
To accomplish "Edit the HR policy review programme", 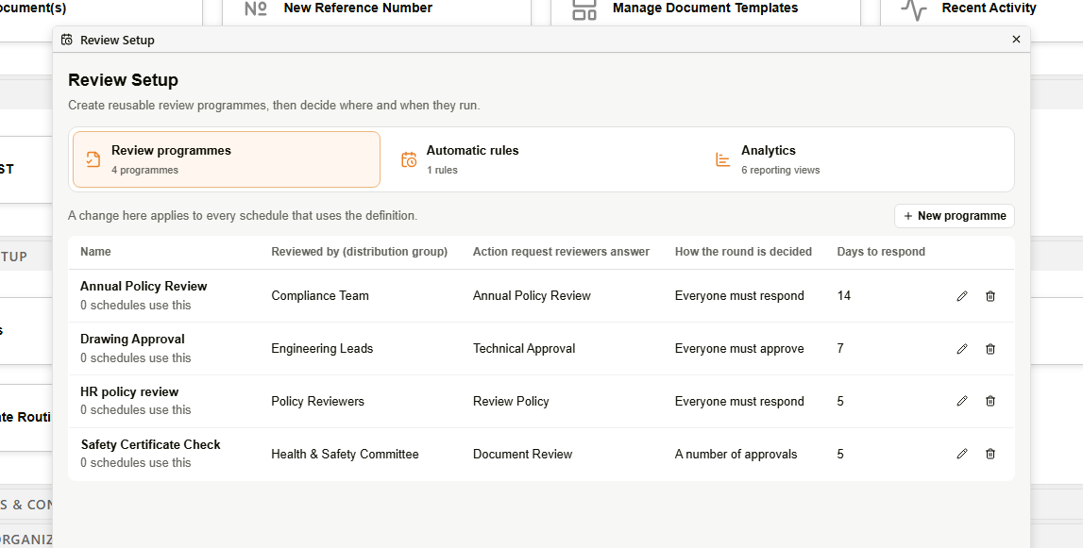I will (962, 401).
